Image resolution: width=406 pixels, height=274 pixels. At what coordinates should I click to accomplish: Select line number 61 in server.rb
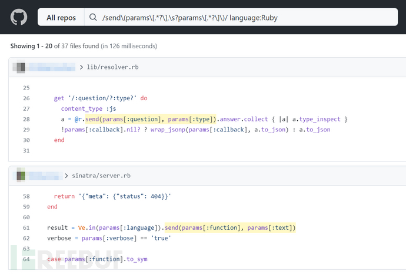[x=26, y=228]
